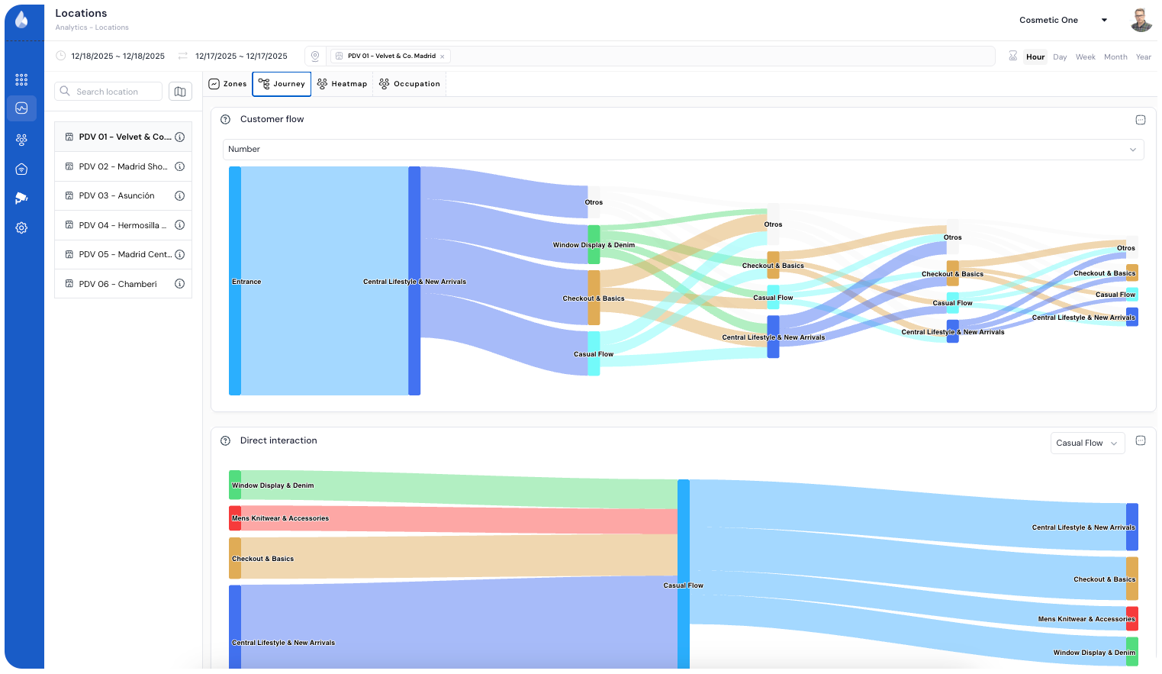Click the 12/18/2025 date range
Viewport: 1162px width, 674px height.
coord(117,56)
